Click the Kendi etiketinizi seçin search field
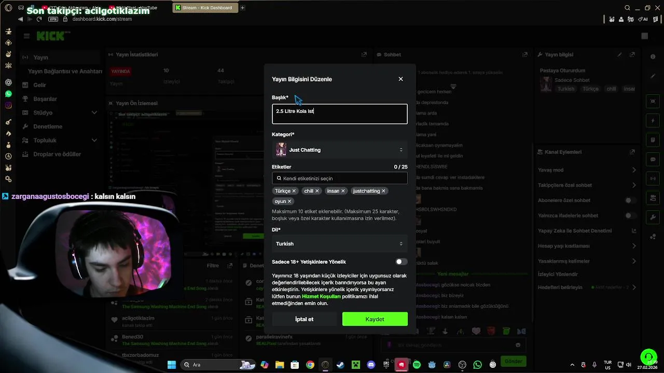Screen dimensions: 664x373 pyautogui.click(x=339, y=178)
